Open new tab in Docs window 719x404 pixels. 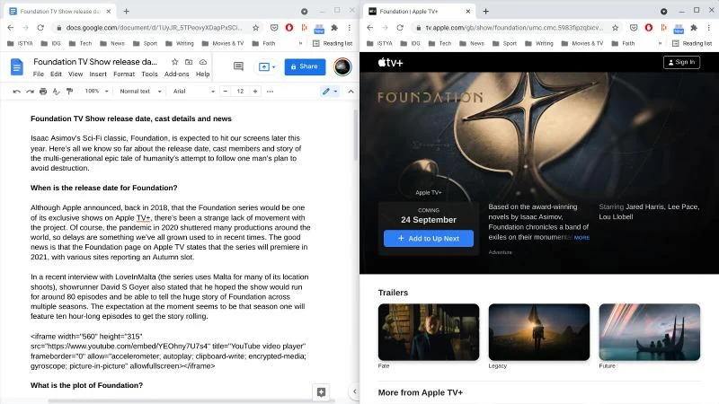(126, 11)
